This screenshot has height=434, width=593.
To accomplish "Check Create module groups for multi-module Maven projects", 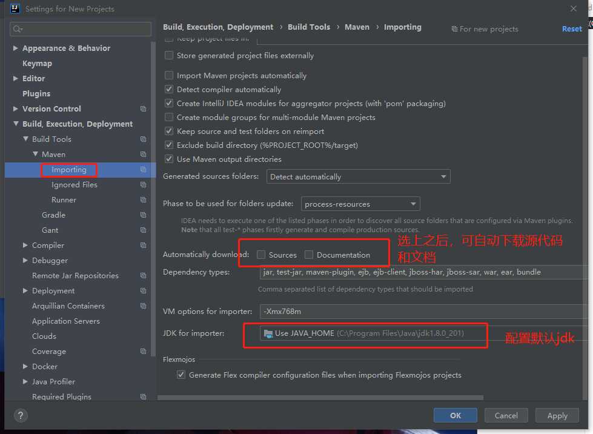I will pos(169,118).
